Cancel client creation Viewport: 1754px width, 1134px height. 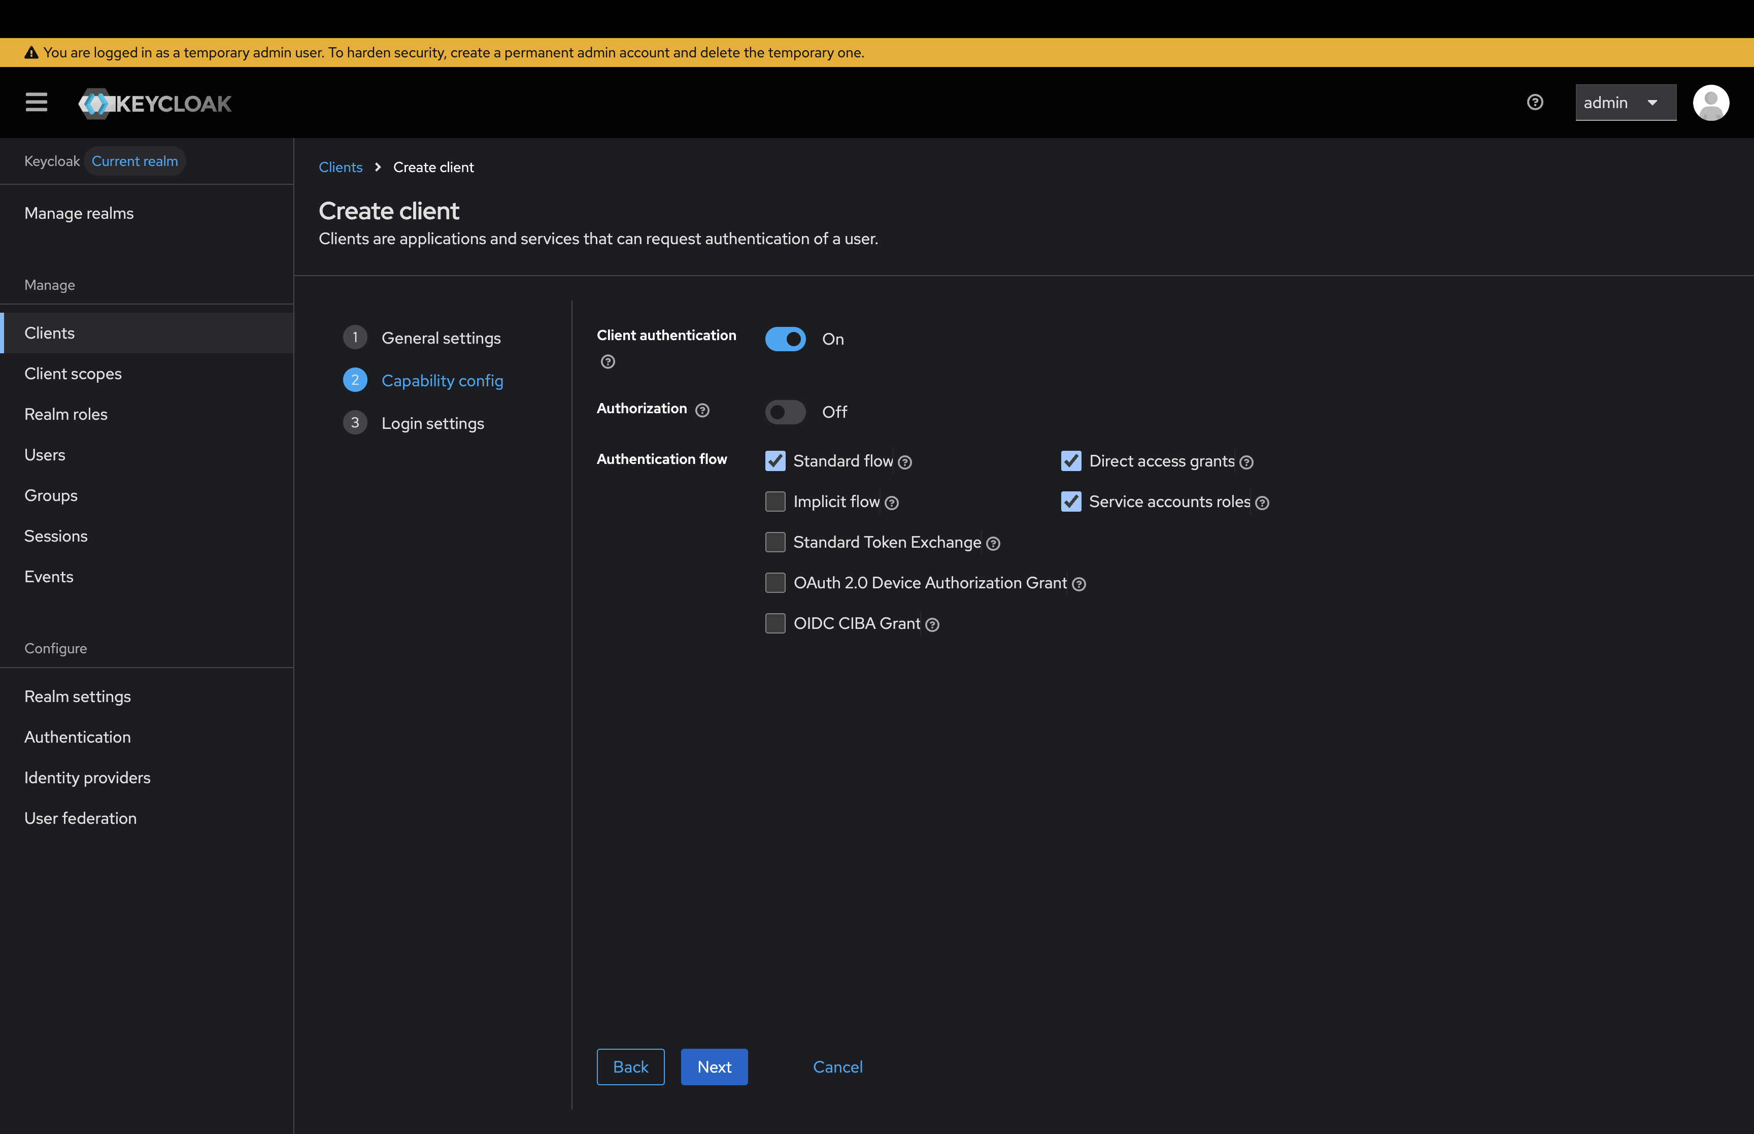click(837, 1067)
